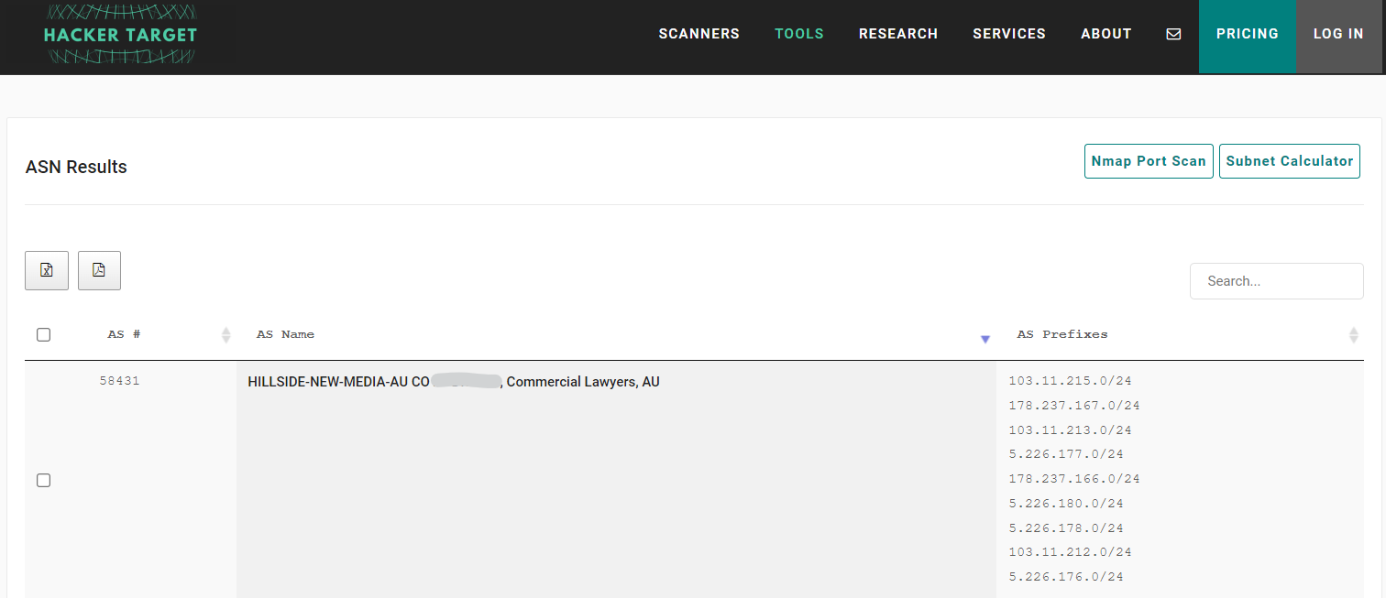This screenshot has width=1386, height=598.
Task: Open the Scanners menu
Action: coord(699,34)
